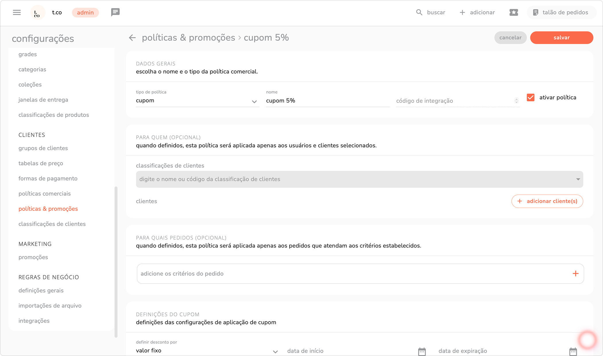The height and width of the screenshot is (356, 603).
Task: Open políticas comerciais in sidebar
Action: (x=45, y=194)
